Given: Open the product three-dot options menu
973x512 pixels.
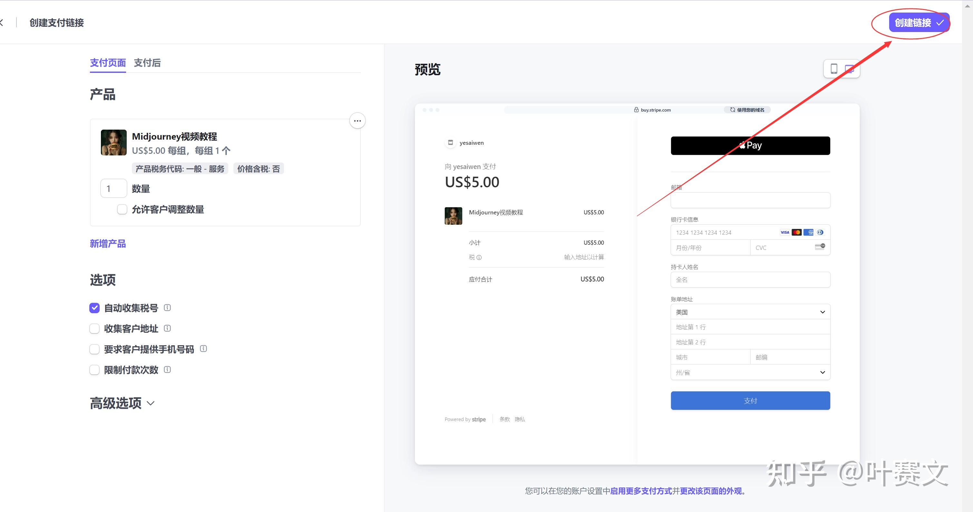Looking at the screenshot, I should pyautogui.click(x=357, y=121).
